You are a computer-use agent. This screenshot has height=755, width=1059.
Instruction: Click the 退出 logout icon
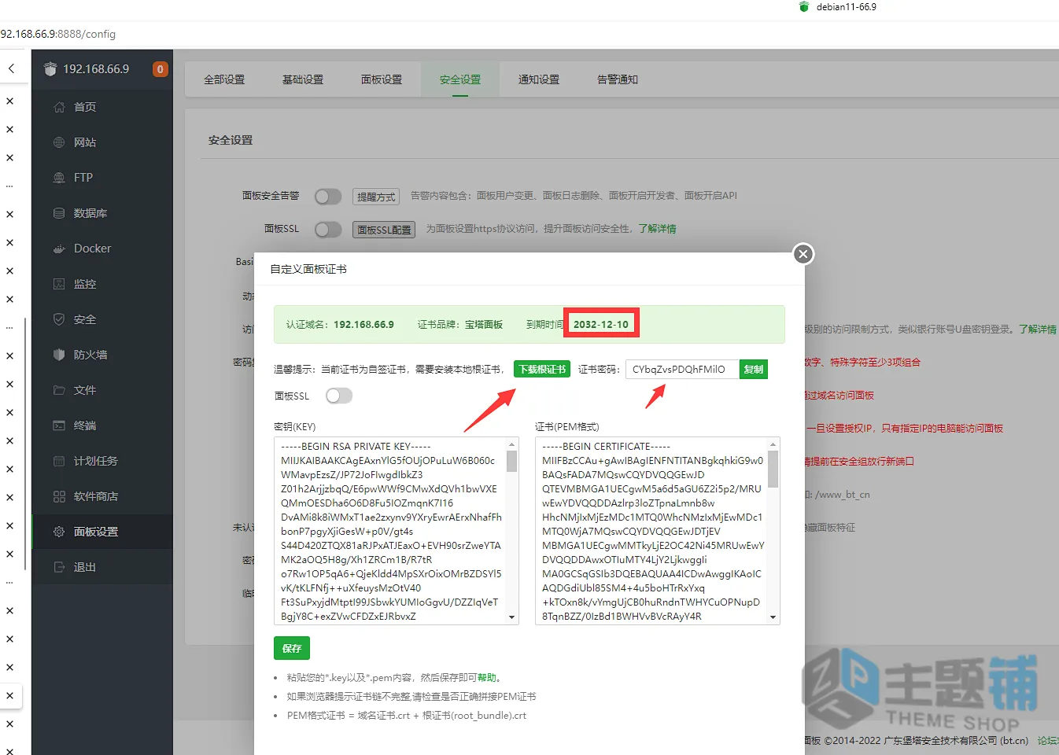click(x=59, y=567)
